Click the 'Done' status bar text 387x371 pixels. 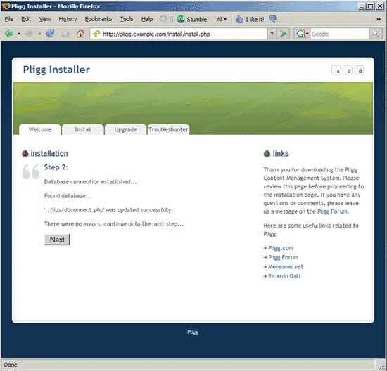click(11, 365)
